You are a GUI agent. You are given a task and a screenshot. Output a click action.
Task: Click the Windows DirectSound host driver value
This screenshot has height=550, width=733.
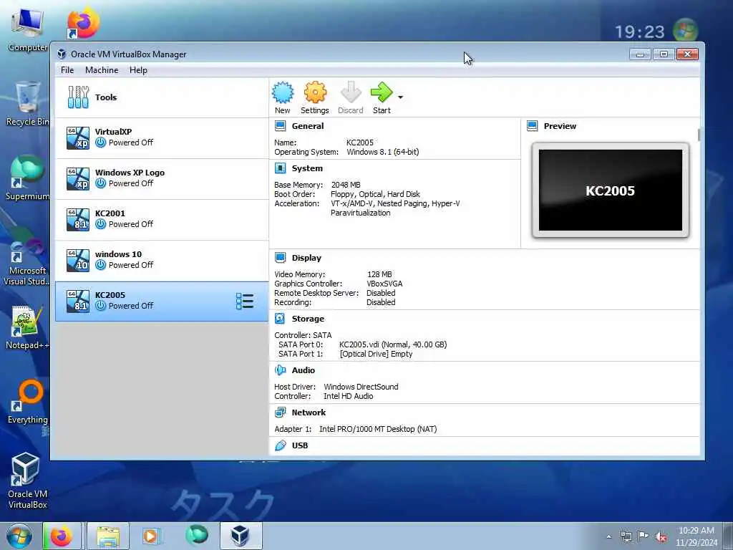[361, 387]
